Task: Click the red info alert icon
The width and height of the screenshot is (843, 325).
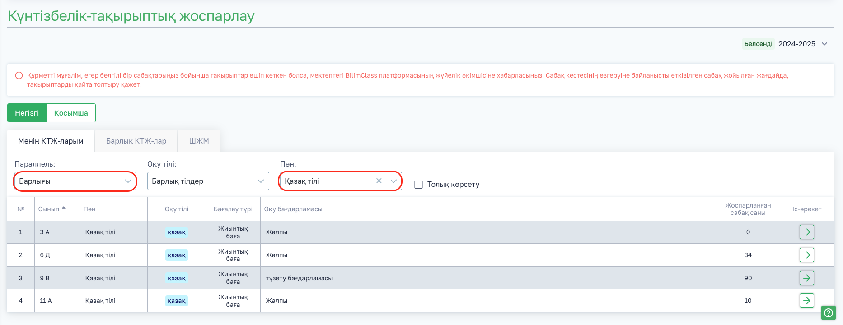Action: (x=19, y=75)
